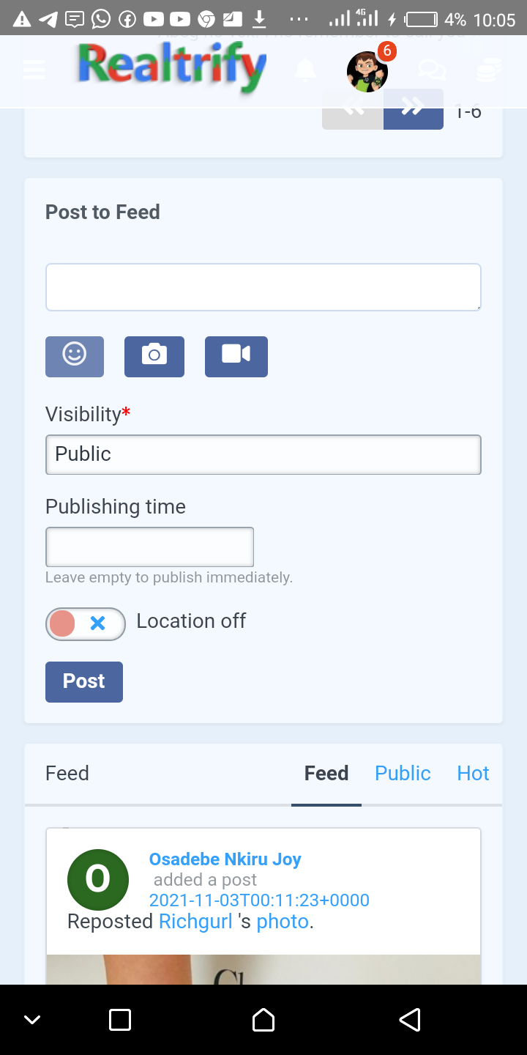527x1055 pixels.
Task: Go to next page with double-arrow button
Action: (414, 108)
